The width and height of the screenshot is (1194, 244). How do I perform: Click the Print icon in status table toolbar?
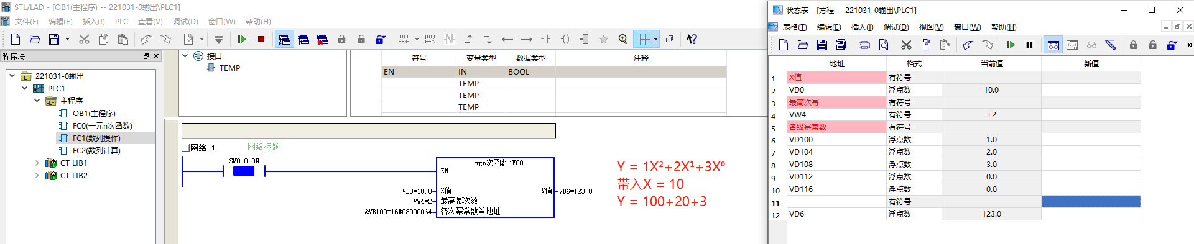pos(864,45)
